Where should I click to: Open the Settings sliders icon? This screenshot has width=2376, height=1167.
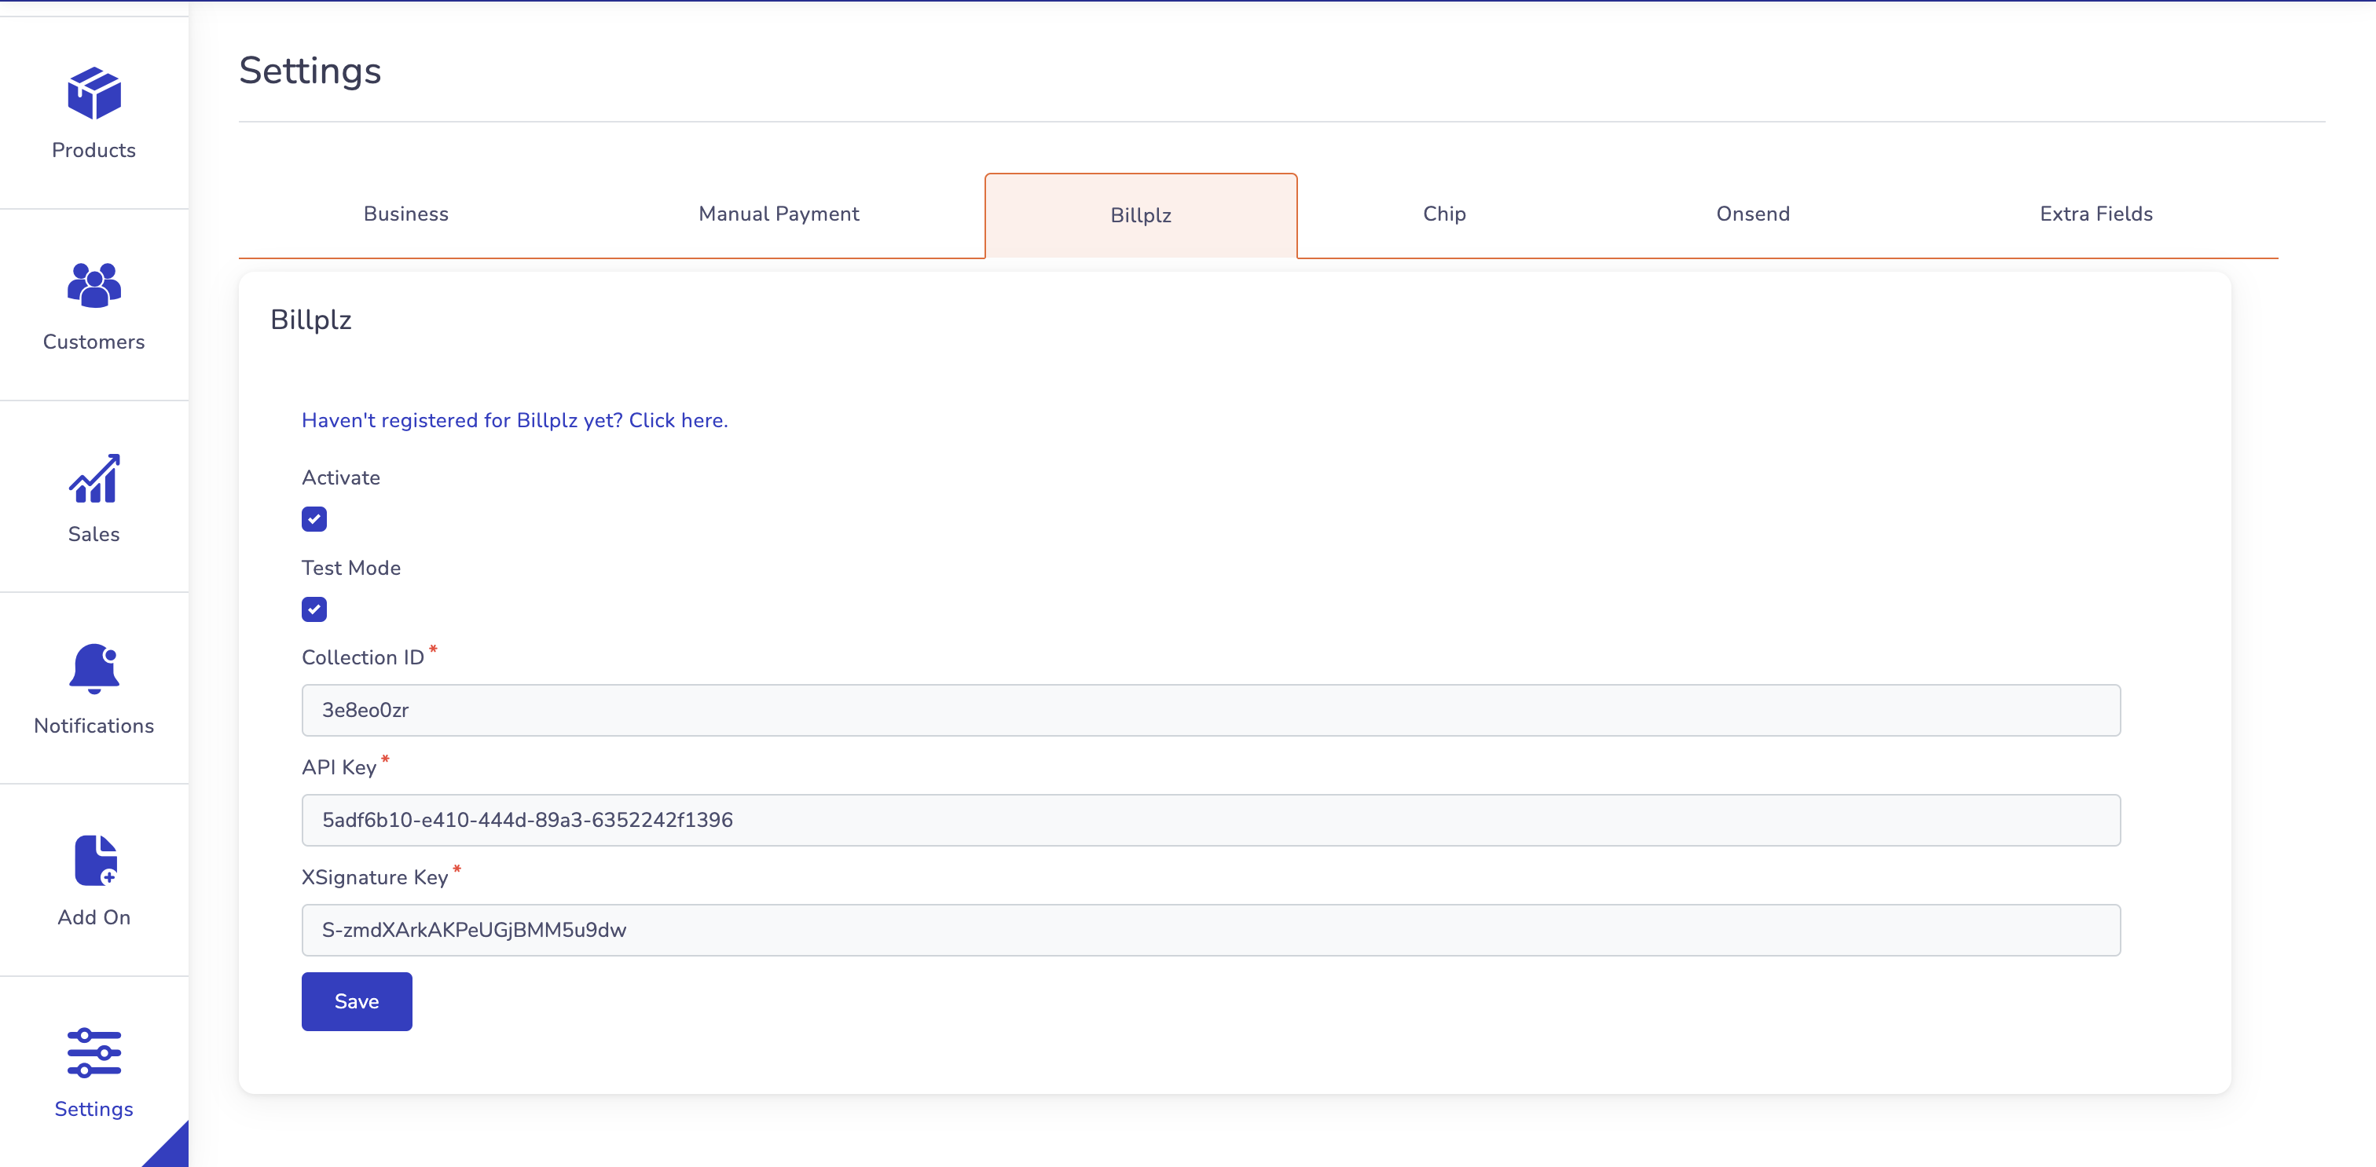click(x=94, y=1052)
